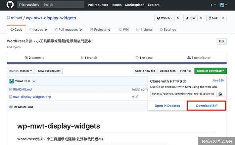Click the This repository search scope label
The width and height of the screenshot is (235, 145).
(29, 5)
